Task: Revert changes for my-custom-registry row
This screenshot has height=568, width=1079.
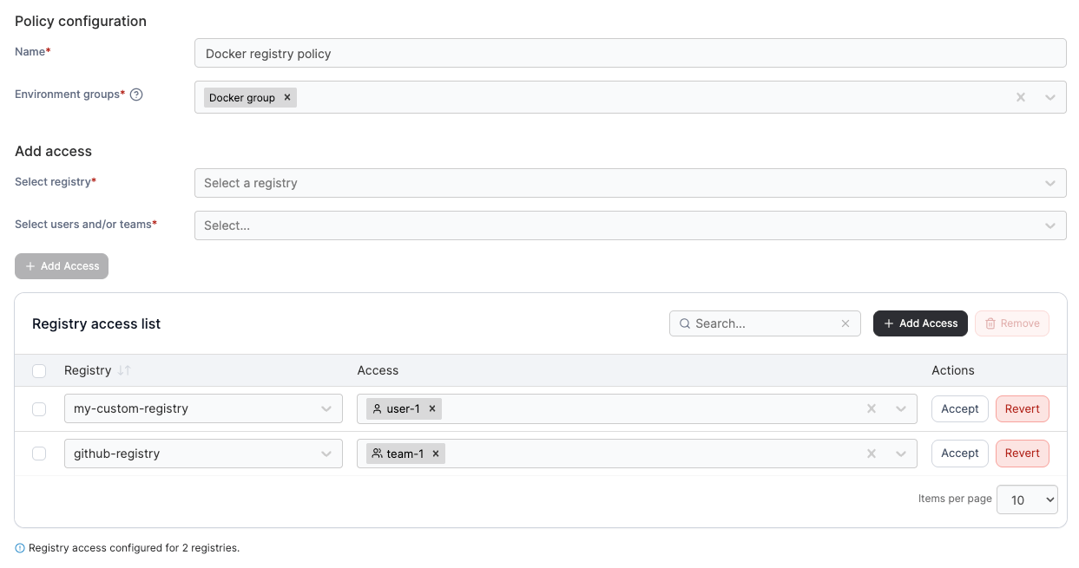Action: pyautogui.click(x=1023, y=408)
